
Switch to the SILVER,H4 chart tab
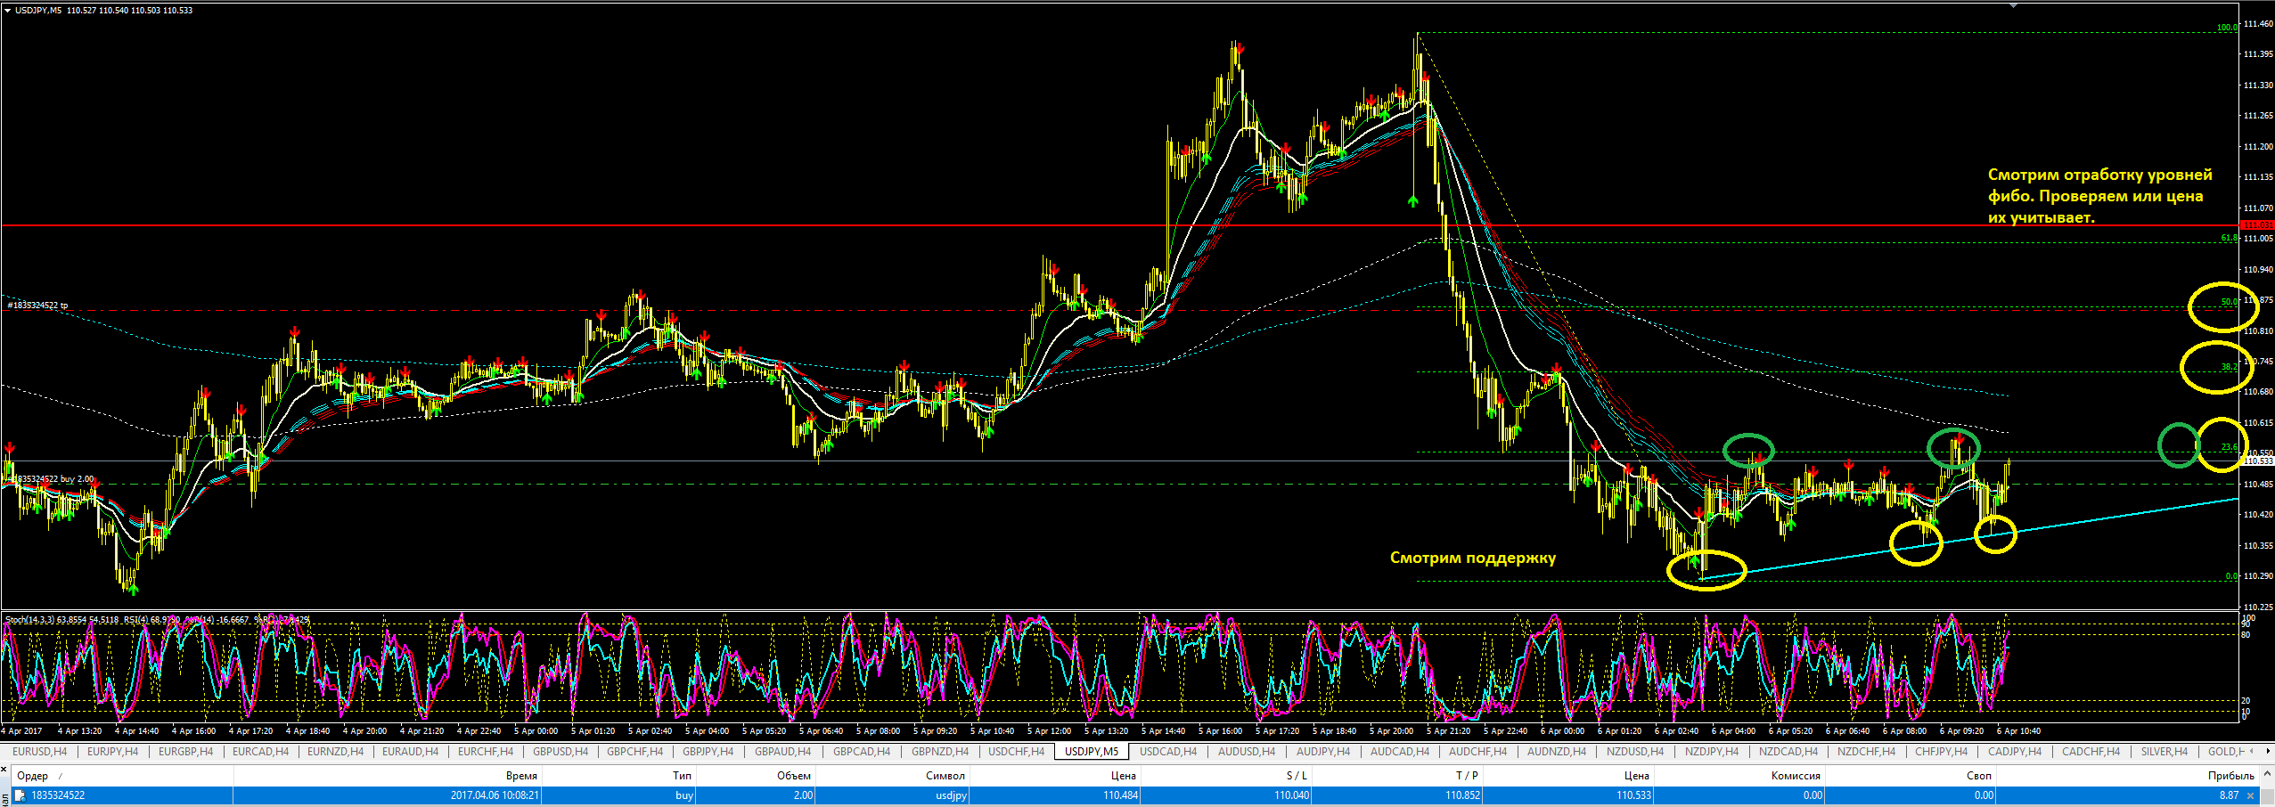pyautogui.click(x=2164, y=752)
